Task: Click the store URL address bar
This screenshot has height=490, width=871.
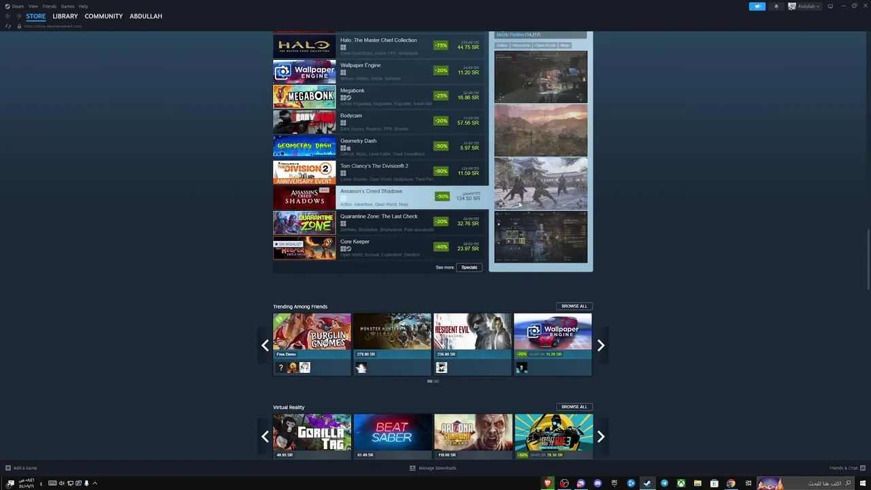Action: 53,26
